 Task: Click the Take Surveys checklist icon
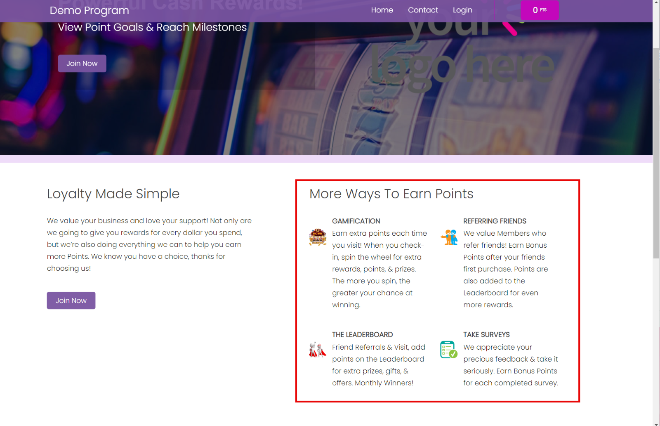tap(449, 350)
